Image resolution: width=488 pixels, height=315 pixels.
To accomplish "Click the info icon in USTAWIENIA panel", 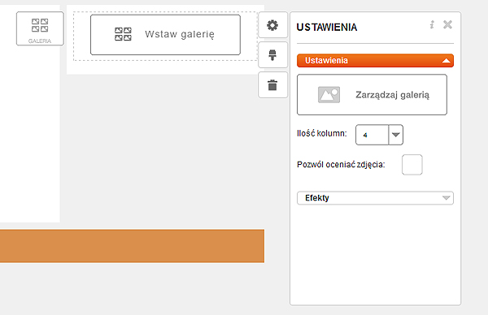I will (x=432, y=24).
